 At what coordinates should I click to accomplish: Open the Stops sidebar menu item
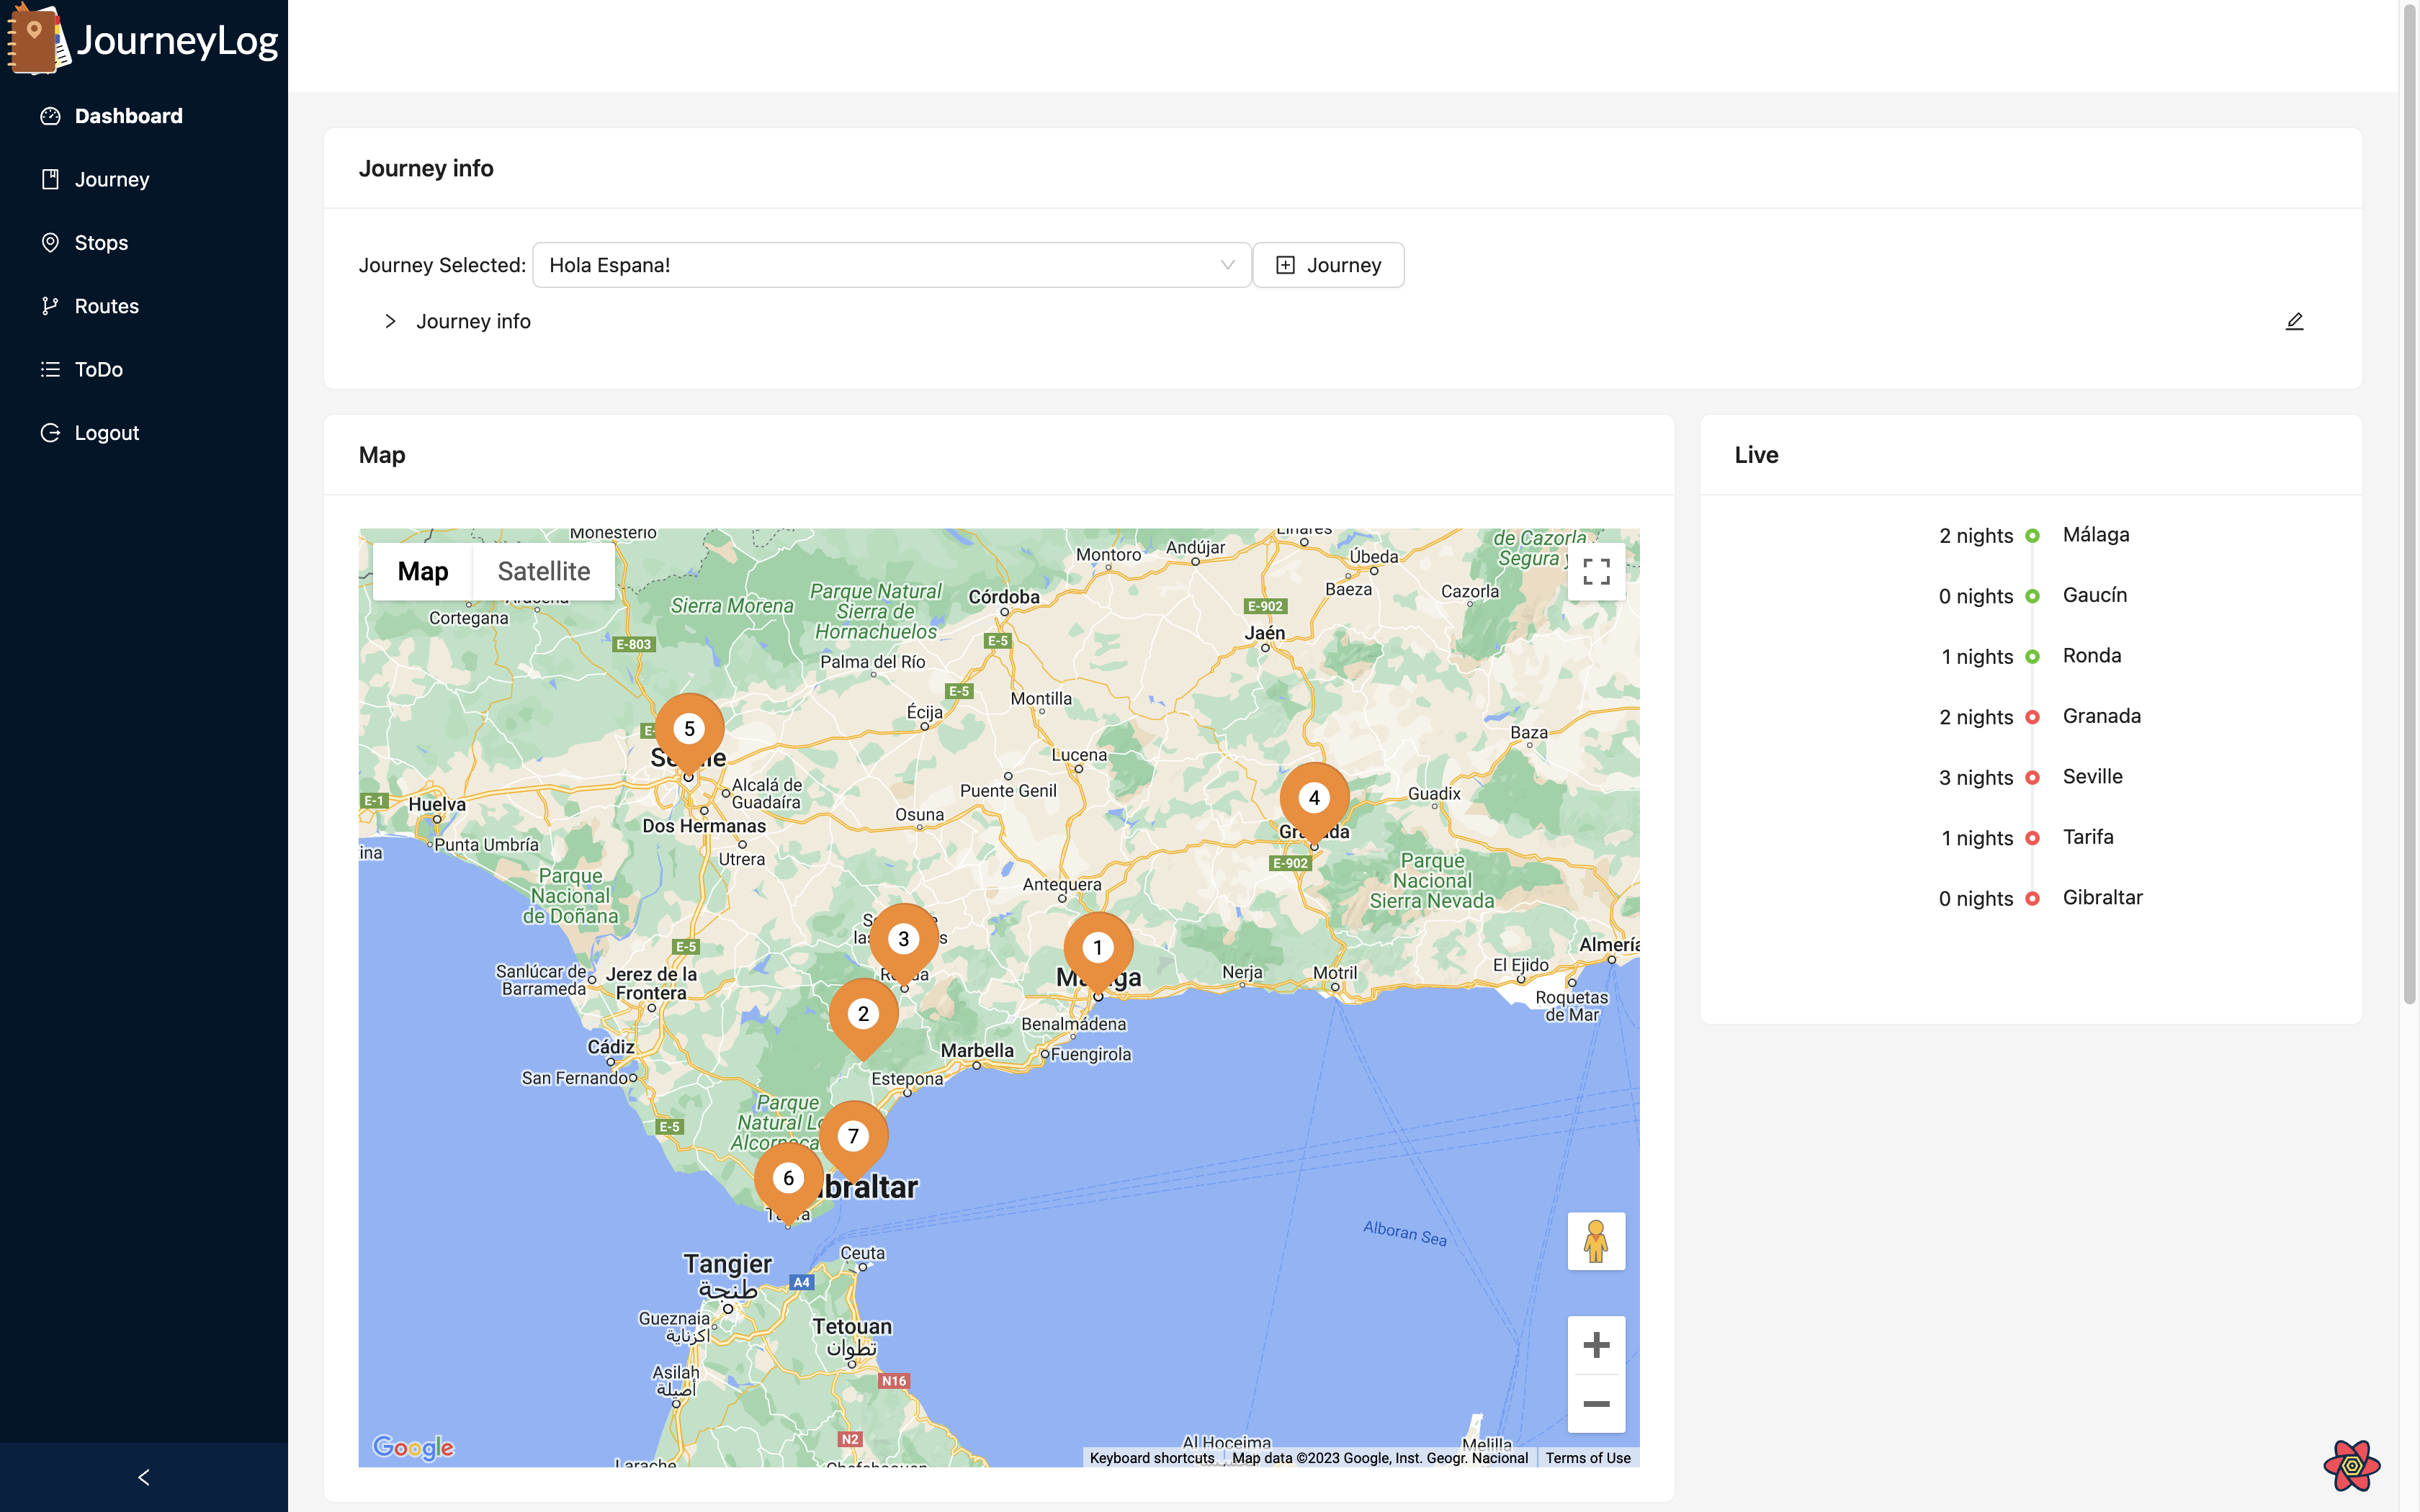(101, 243)
